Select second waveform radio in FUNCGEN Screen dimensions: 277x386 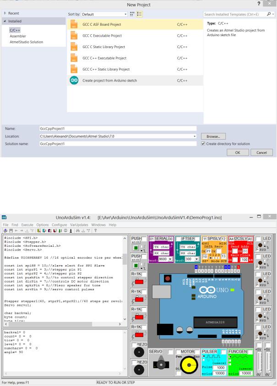pyautogui.click(x=230, y=360)
